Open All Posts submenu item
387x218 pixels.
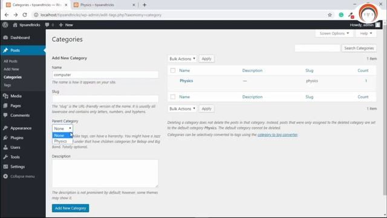click(x=10, y=61)
